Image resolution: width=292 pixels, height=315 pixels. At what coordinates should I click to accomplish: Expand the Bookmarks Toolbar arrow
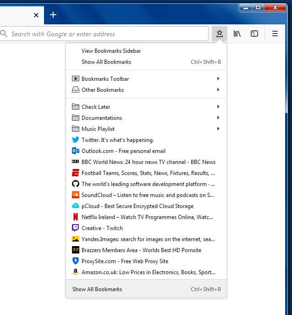point(218,79)
